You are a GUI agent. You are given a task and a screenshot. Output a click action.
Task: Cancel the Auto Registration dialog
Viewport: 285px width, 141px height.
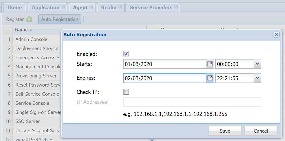[261, 131]
